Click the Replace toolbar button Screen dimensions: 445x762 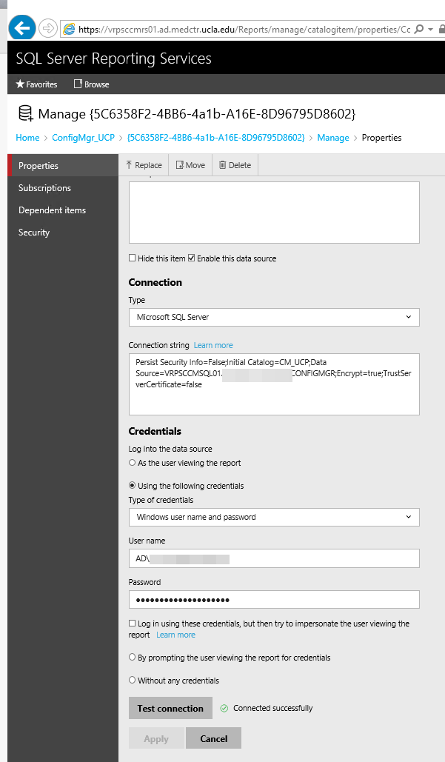pyautogui.click(x=144, y=165)
